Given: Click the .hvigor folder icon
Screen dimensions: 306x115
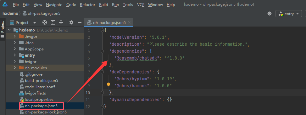Looking at the screenshot, I should tap(21, 36).
